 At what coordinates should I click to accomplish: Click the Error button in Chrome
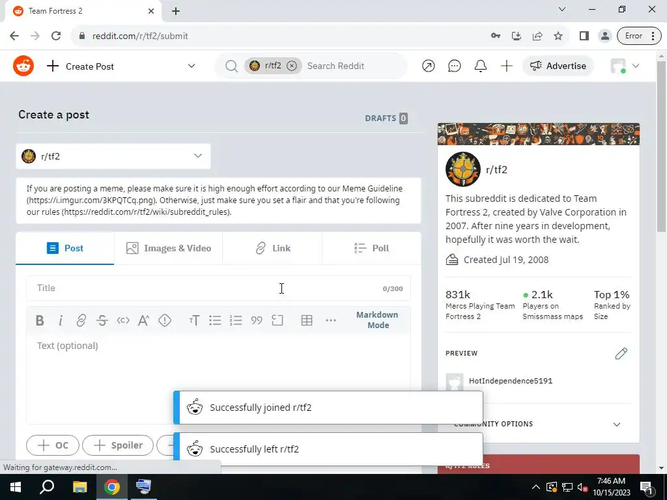[x=640, y=36]
